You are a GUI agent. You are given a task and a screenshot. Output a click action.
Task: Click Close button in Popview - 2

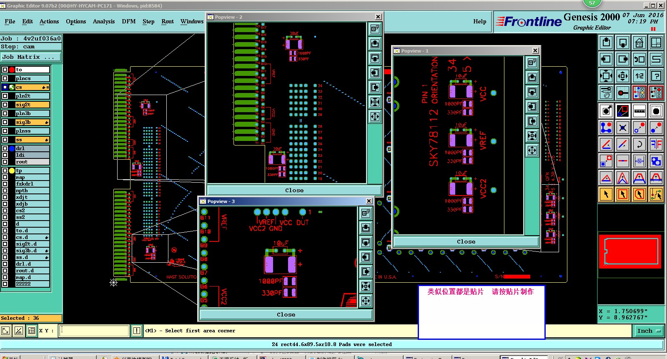[294, 190]
